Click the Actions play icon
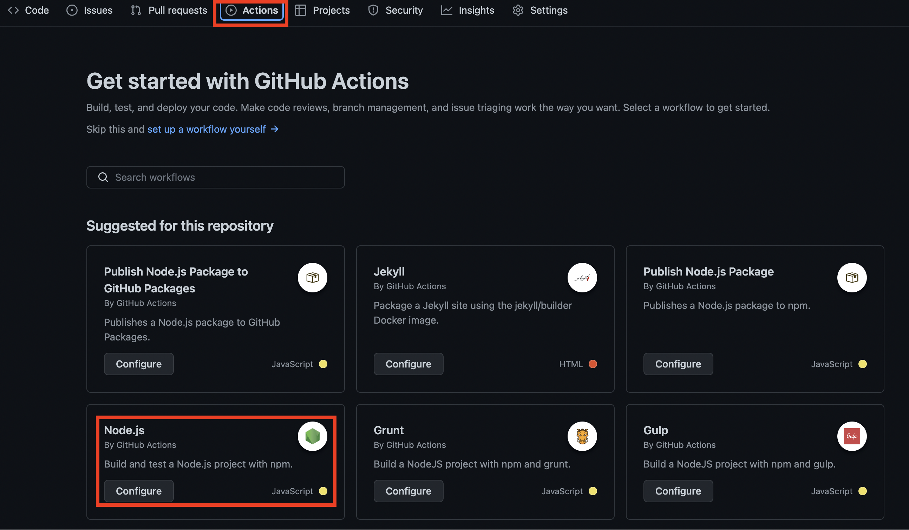Image resolution: width=909 pixels, height=530 pixels. (231, 10)
